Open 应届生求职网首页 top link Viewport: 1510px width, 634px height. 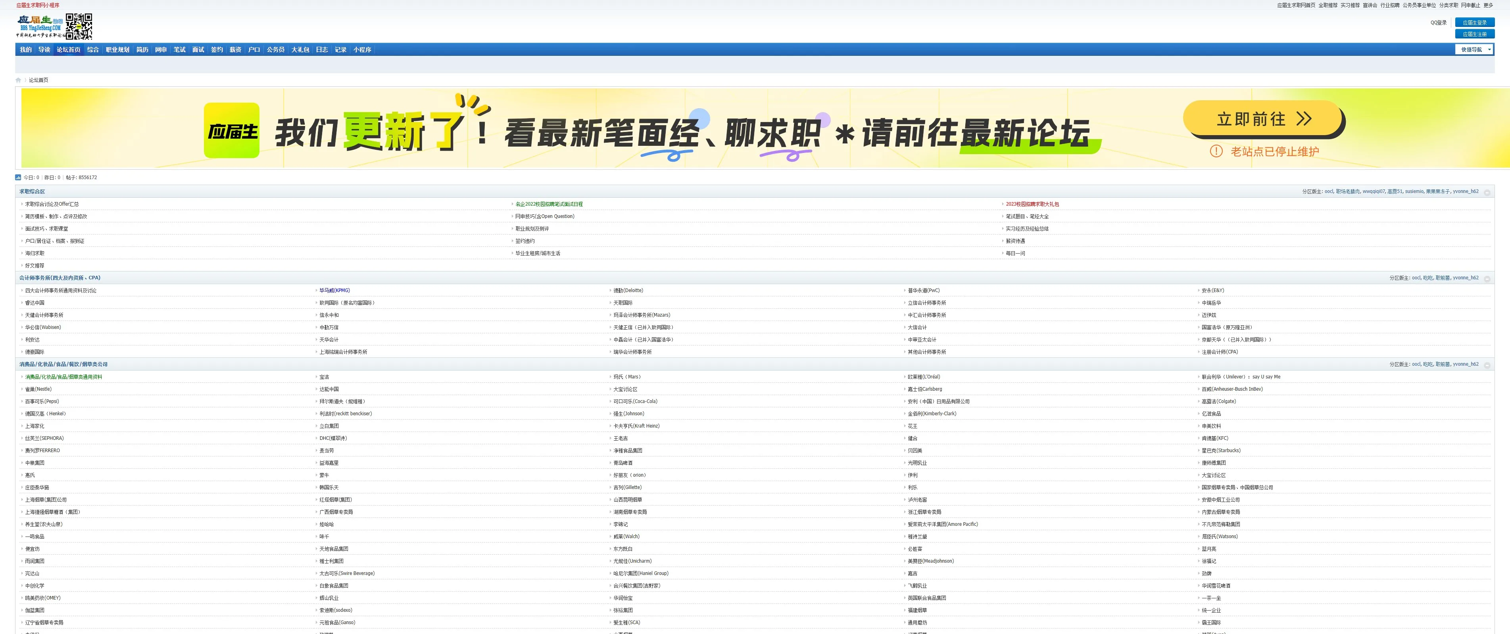click(1296, 5)
